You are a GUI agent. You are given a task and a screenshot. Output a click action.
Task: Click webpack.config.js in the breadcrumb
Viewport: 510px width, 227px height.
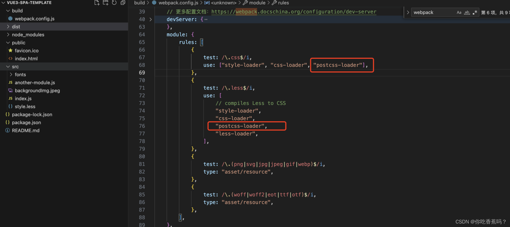coord(178,3)
